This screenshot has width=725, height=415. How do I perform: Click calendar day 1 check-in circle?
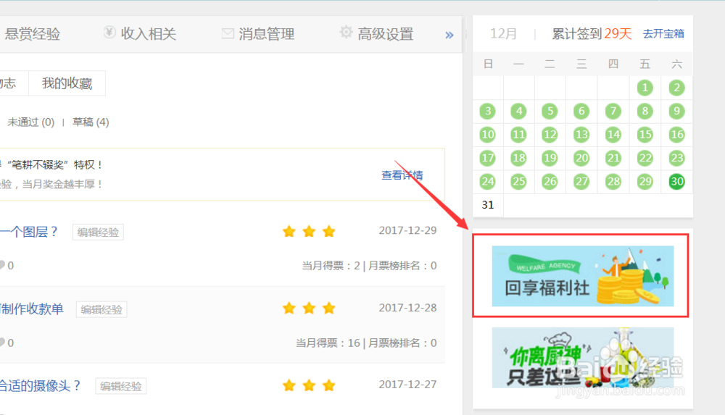645,88
